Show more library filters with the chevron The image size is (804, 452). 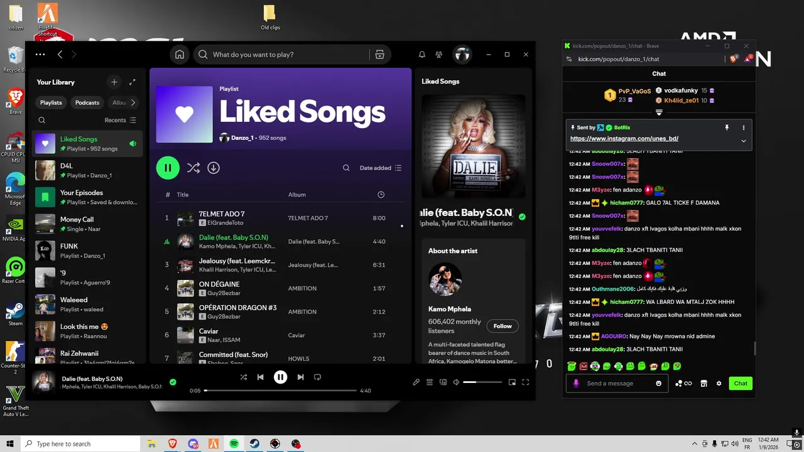pos(133,102)
